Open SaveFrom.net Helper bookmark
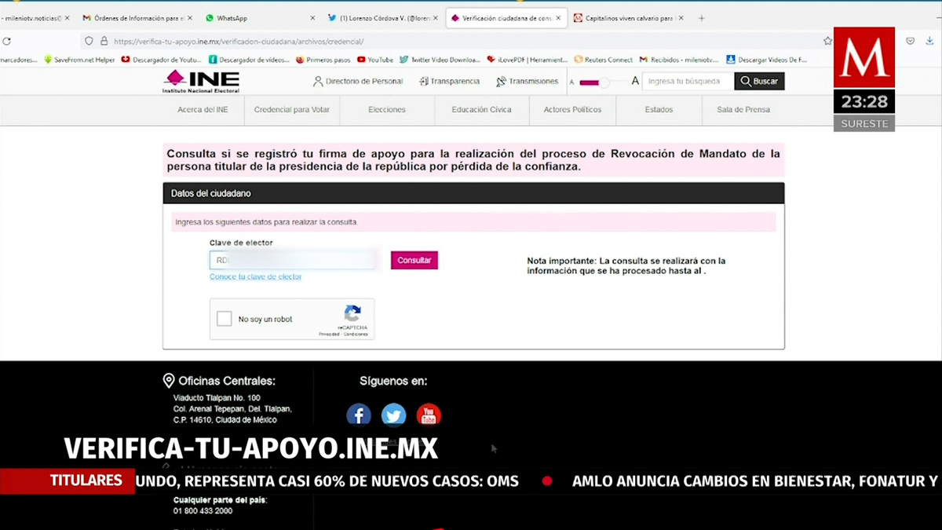This screenshot has height=530, width=942. click(x=79, y=60)
